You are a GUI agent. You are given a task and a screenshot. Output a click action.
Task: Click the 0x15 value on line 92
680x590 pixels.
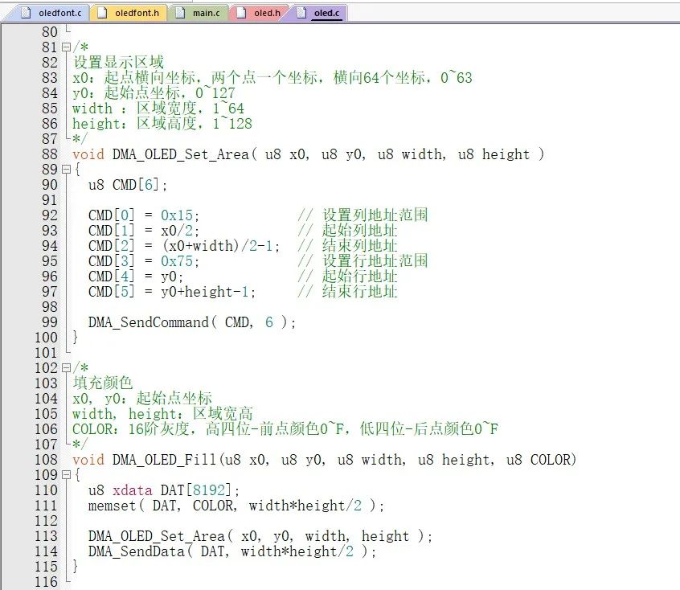177,215
